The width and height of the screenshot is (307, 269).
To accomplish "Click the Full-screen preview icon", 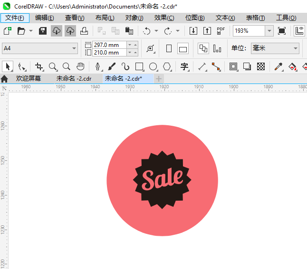I will (282, 31).
